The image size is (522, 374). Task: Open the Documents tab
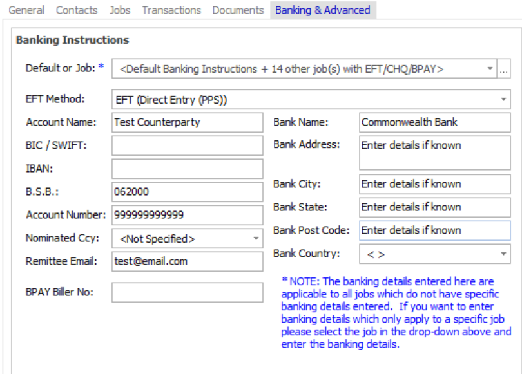[238, 10]
